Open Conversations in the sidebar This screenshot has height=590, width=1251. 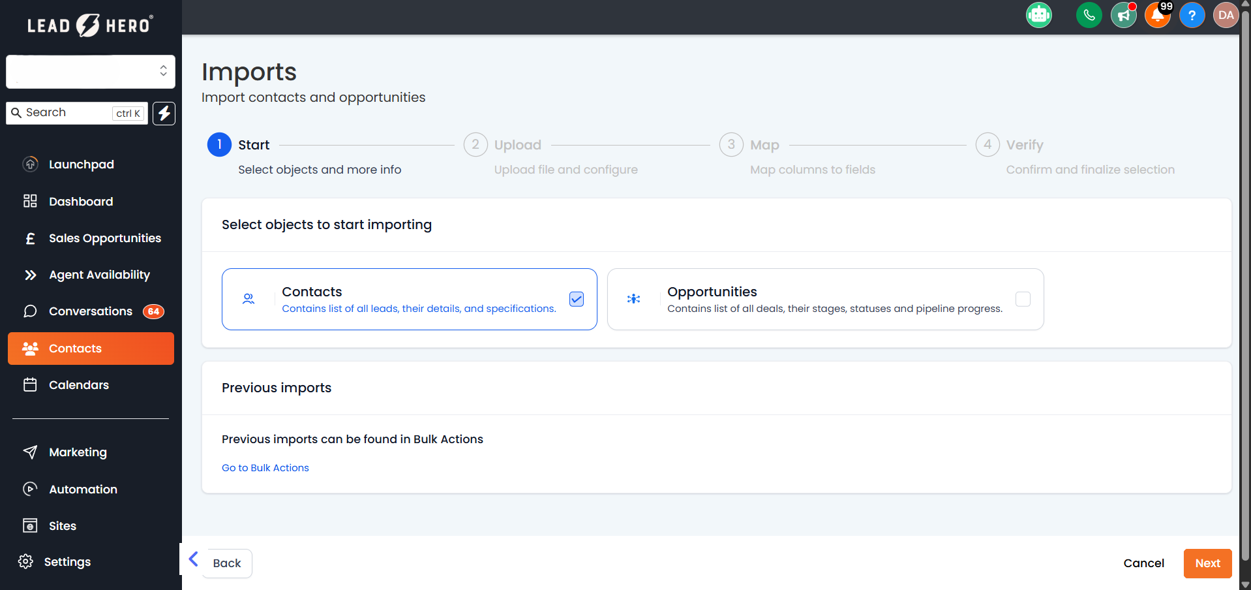pos(91,311)
